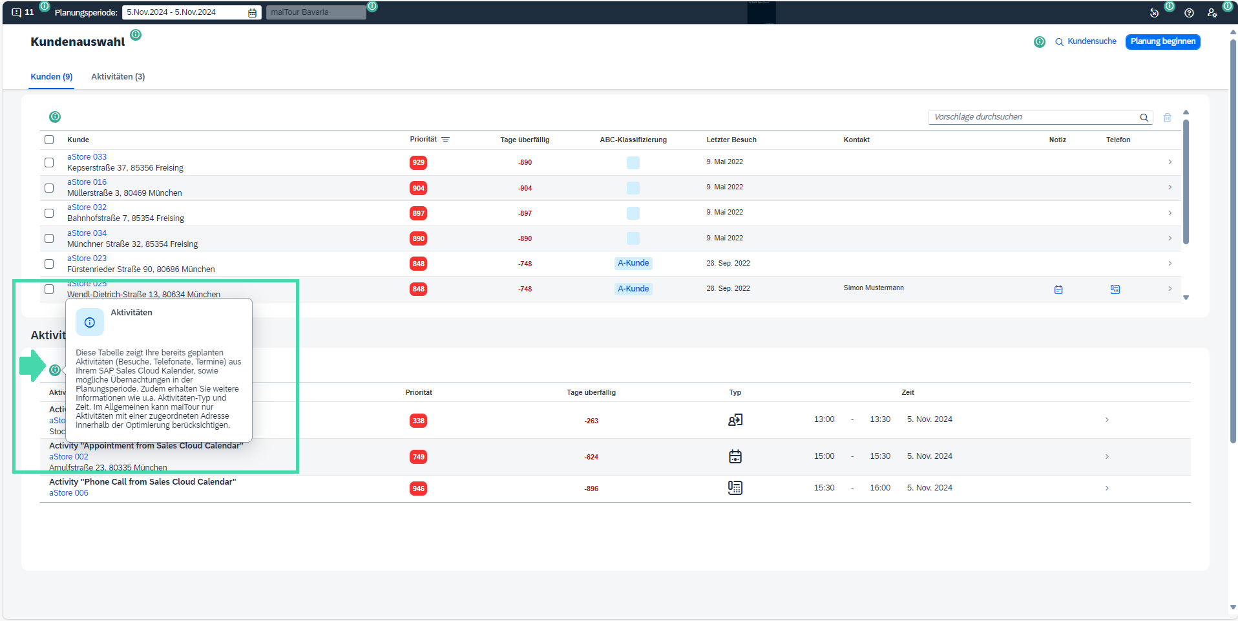Open Telefon icon for Simon Mustermann row
Image resolution: width=1238 pixels, height=621 pixels.
coord(1115,289)
